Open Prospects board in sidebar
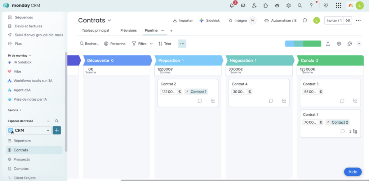 (22, 159)
